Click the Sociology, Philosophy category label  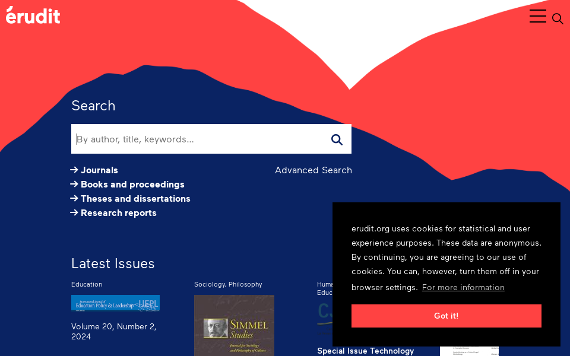click(x=228, y=284)
